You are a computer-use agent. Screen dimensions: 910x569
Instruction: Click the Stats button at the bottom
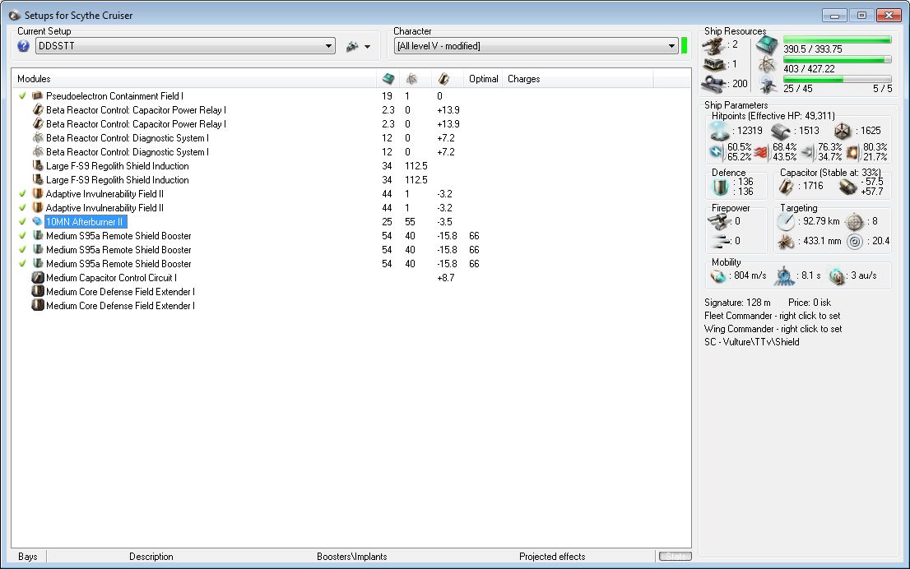coord(675,557)
